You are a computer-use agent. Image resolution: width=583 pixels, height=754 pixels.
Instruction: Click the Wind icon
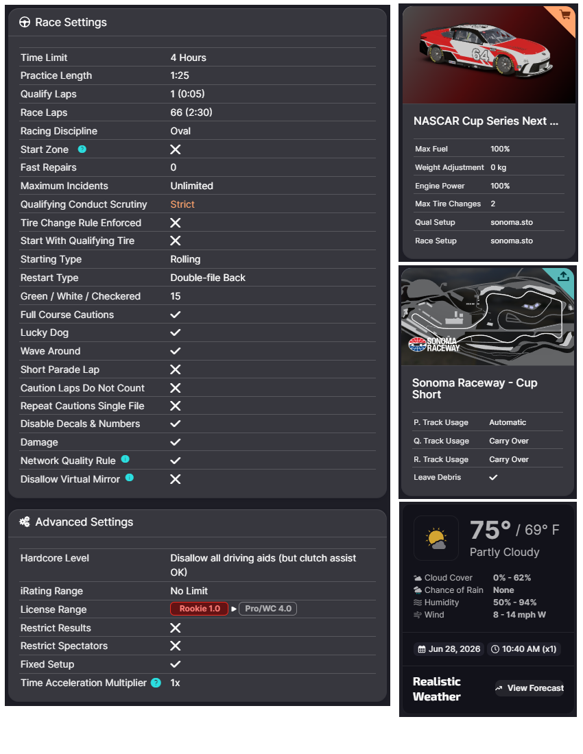pyautogui.click(x=418, y=615)
